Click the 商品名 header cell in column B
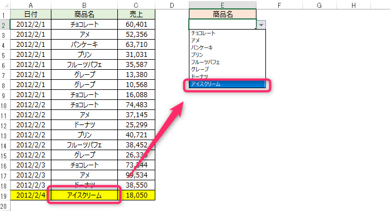The height and width of the screenshot is (211, 390). point(84,15)
